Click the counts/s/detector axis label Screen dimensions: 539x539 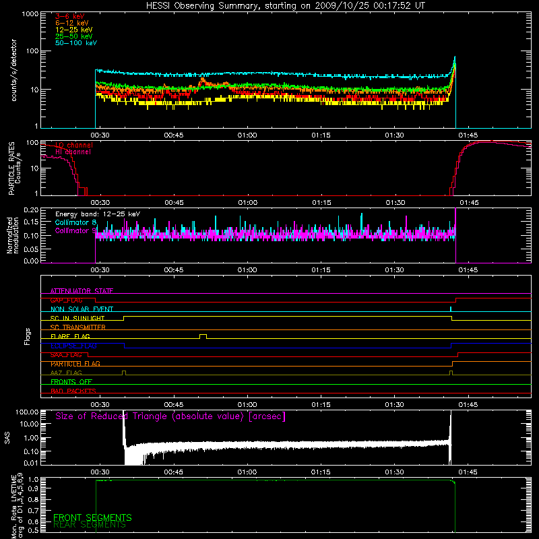click(x=13, y=70)
